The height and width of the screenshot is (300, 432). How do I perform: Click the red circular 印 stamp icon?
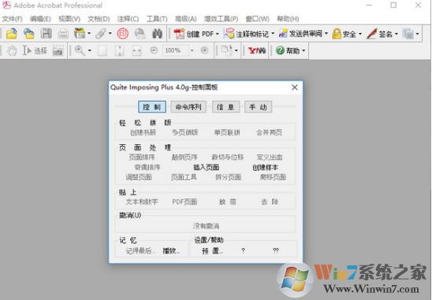coord(123,34)
